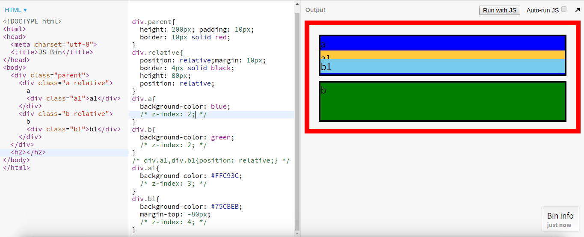The height and width of the screenshot is (237, 584).
Task: Click the div.b{ selector line
Action: 144,130
